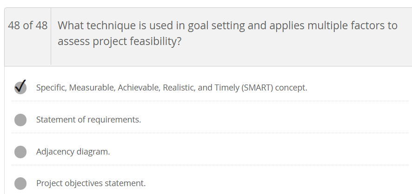Select the "Statement of requirements" radio button
Viewport: 412px width, 194px height.
pos(20,120)
